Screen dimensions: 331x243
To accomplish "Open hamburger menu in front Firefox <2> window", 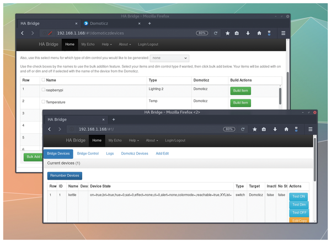I will pyautogui.click(x=310, y=129).
